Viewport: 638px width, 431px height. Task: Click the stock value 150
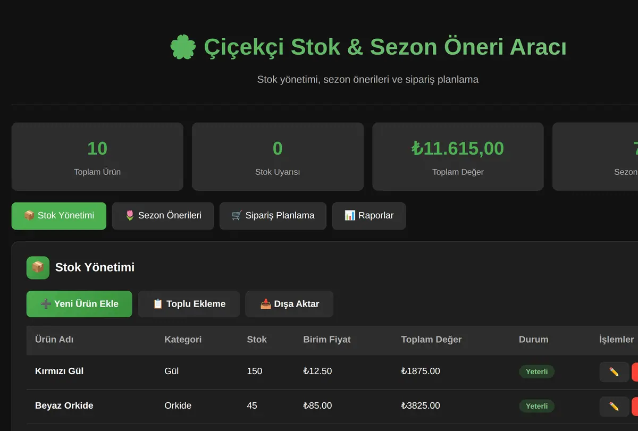coord(255,371)
